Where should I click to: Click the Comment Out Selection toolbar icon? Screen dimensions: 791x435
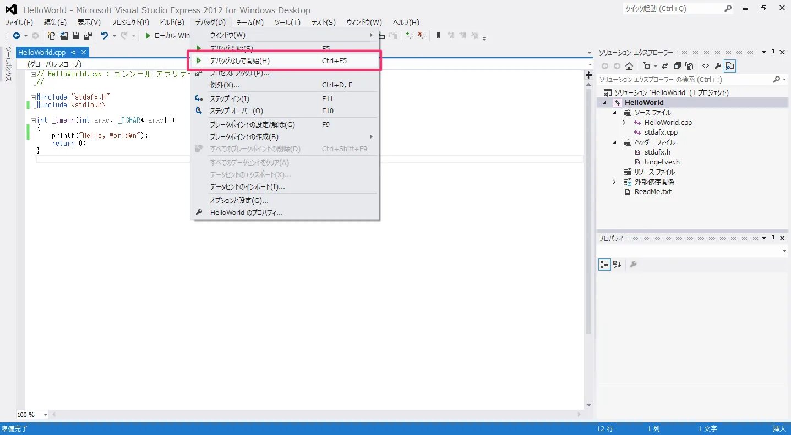[x=410, y=36]
